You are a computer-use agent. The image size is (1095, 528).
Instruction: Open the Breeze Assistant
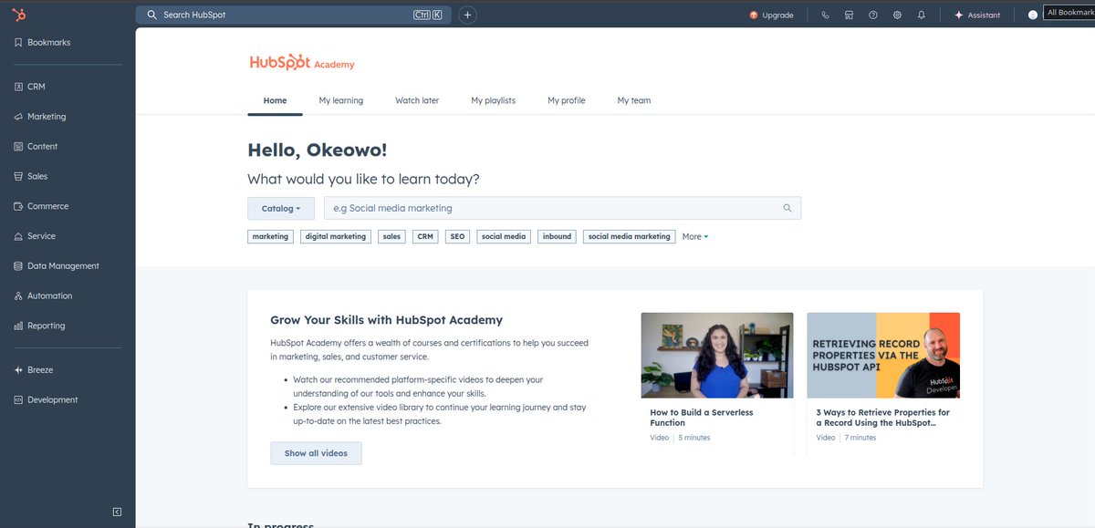977,15
